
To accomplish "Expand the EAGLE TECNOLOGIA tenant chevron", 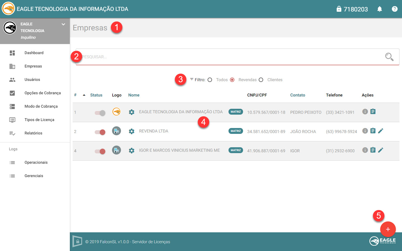I will tap(63, 24).
